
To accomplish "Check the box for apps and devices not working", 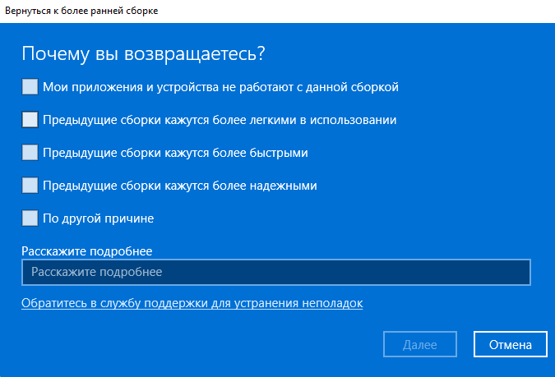I will 30,86.
